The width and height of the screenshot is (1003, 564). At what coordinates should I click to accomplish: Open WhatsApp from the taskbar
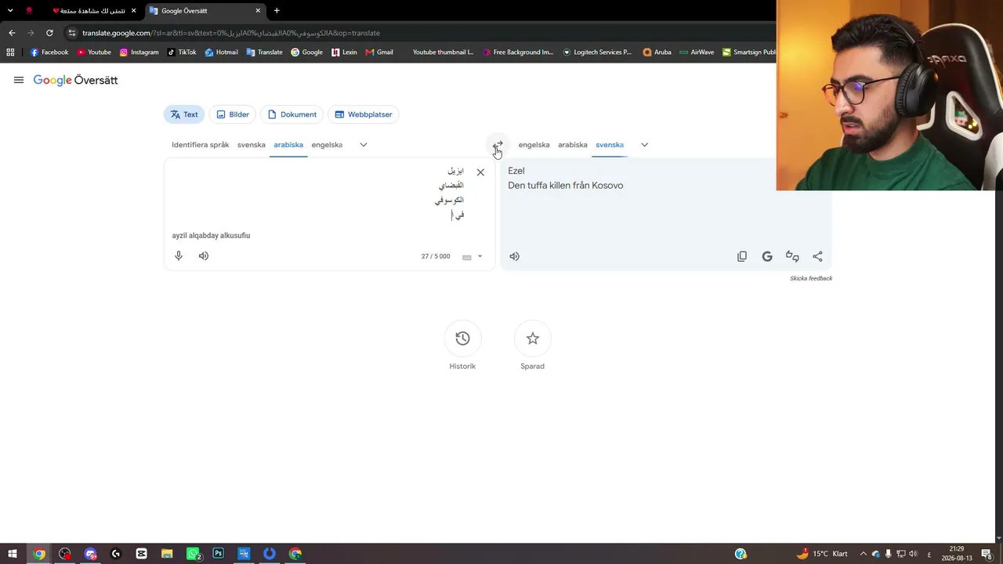pos(193,554)
